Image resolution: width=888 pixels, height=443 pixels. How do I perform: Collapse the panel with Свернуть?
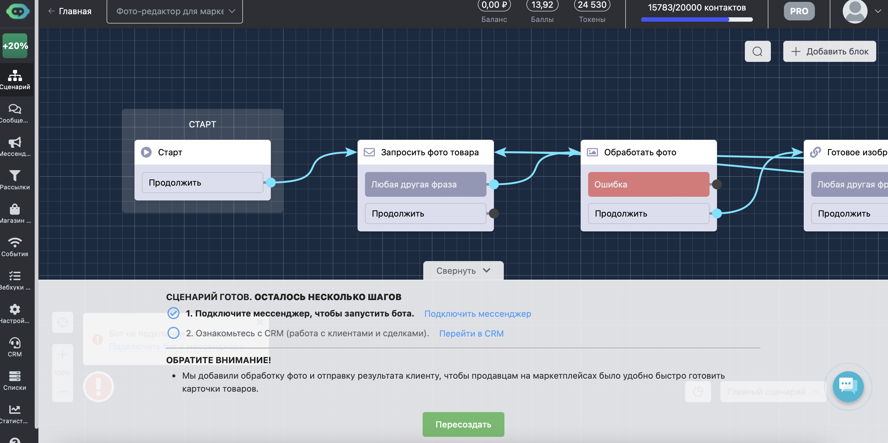463,271
